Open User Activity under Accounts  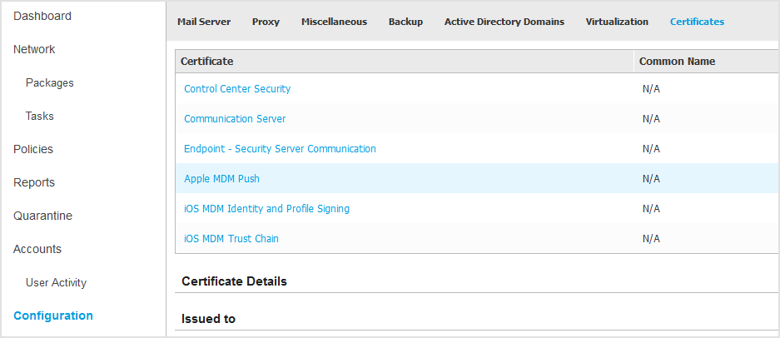(56, 282)
